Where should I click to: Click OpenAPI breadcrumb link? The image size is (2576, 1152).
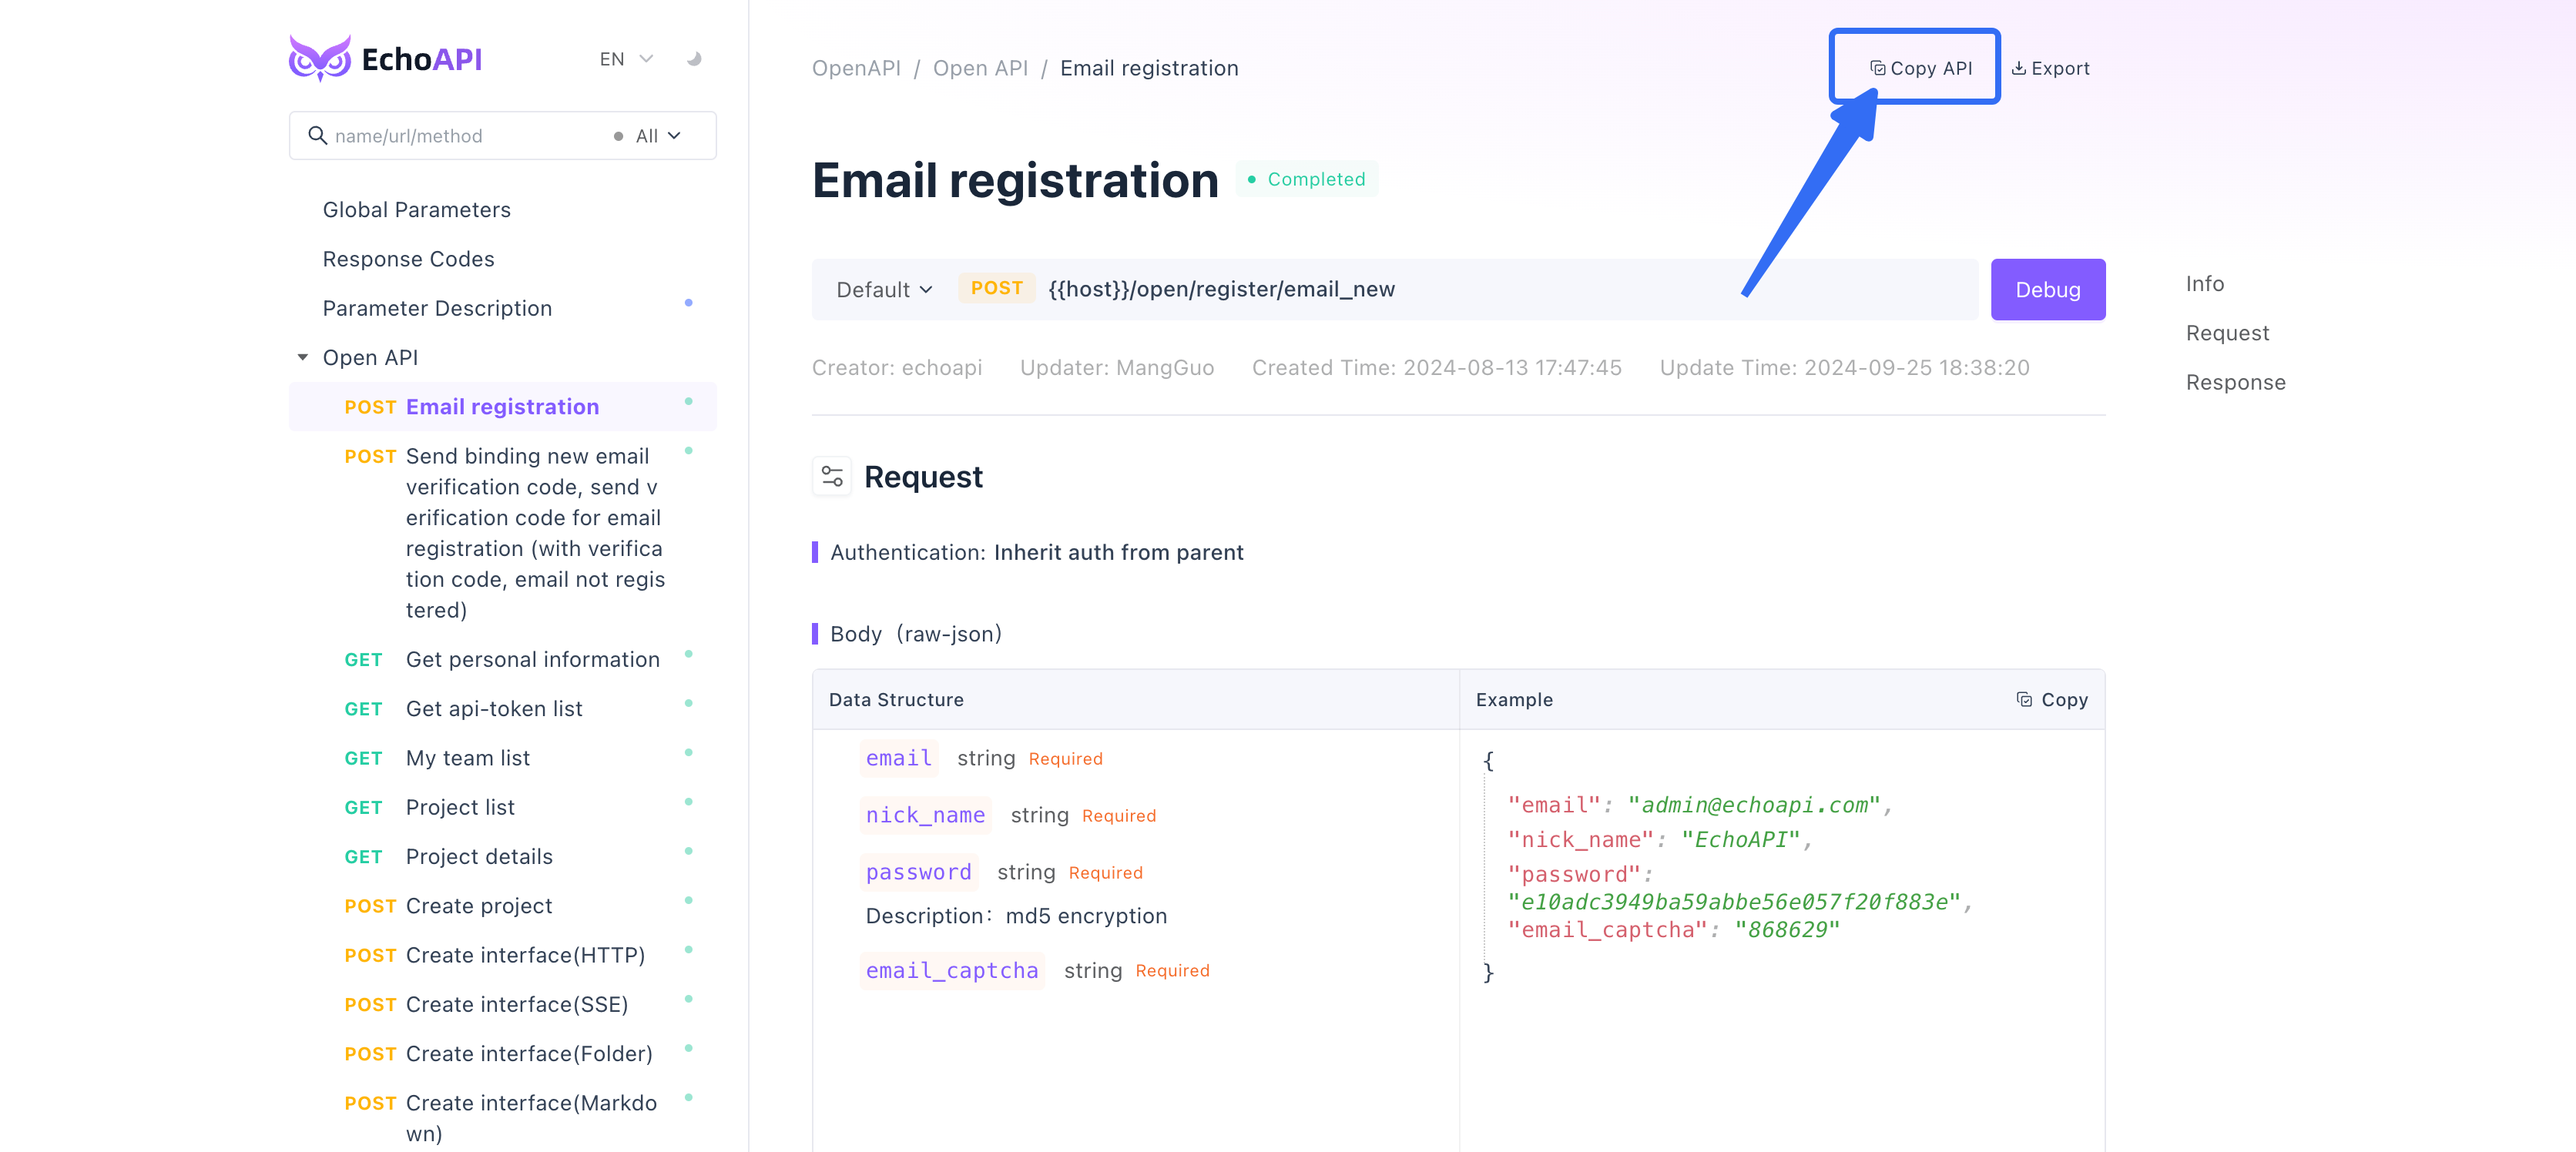[856, 68]
